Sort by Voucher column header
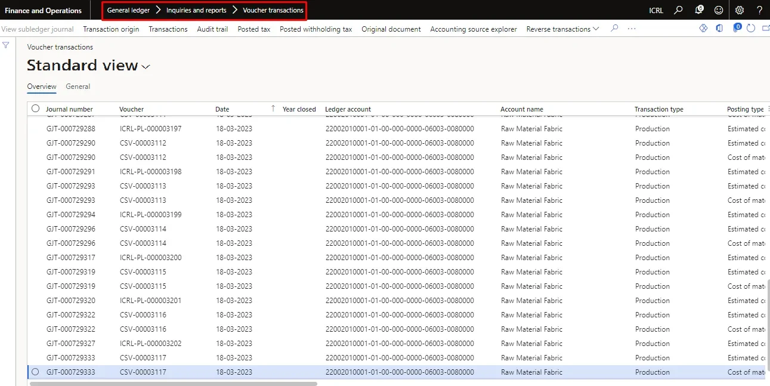770x386 pixels. pos(131,109)
